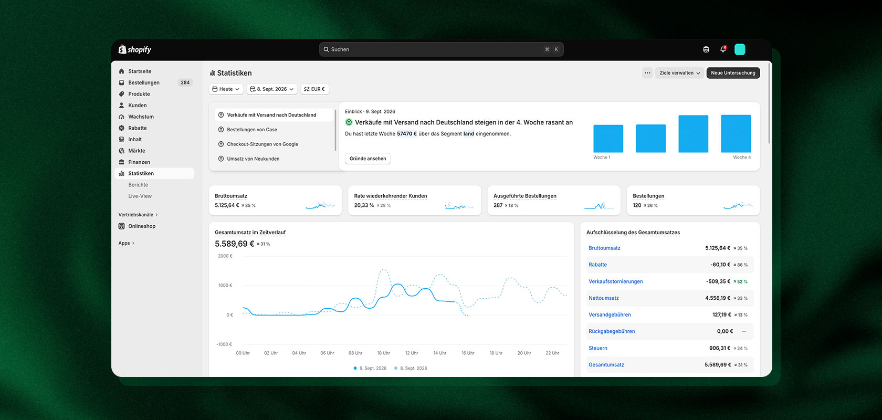This screenshot has width=882, height=420.
Task: Click the Wachstum icon in sidebar
Action: pos(122,117)
